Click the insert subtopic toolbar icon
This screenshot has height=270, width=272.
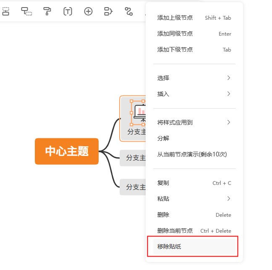[x=26, y=11]
